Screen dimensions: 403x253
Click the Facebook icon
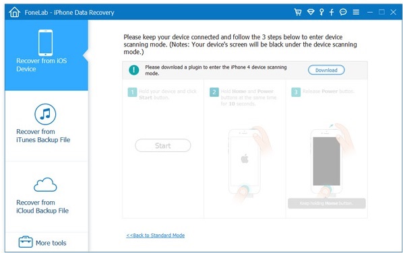click(x=332, y=12)
